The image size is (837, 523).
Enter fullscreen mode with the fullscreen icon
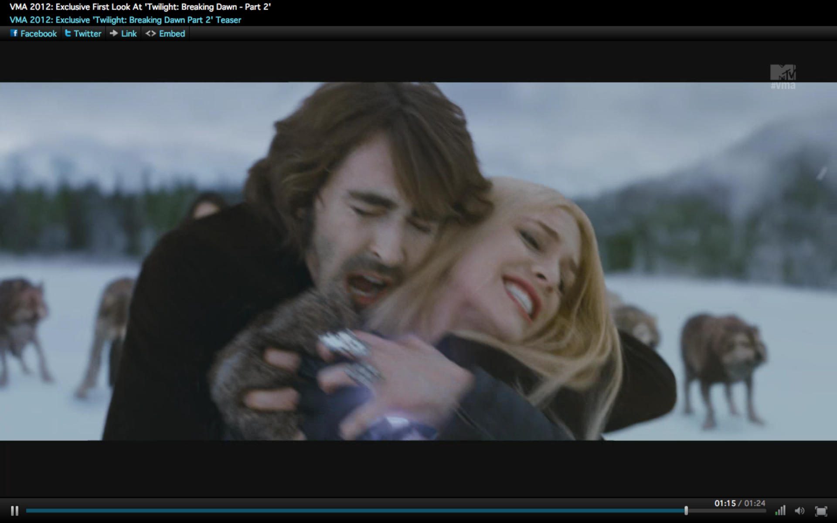821,511
